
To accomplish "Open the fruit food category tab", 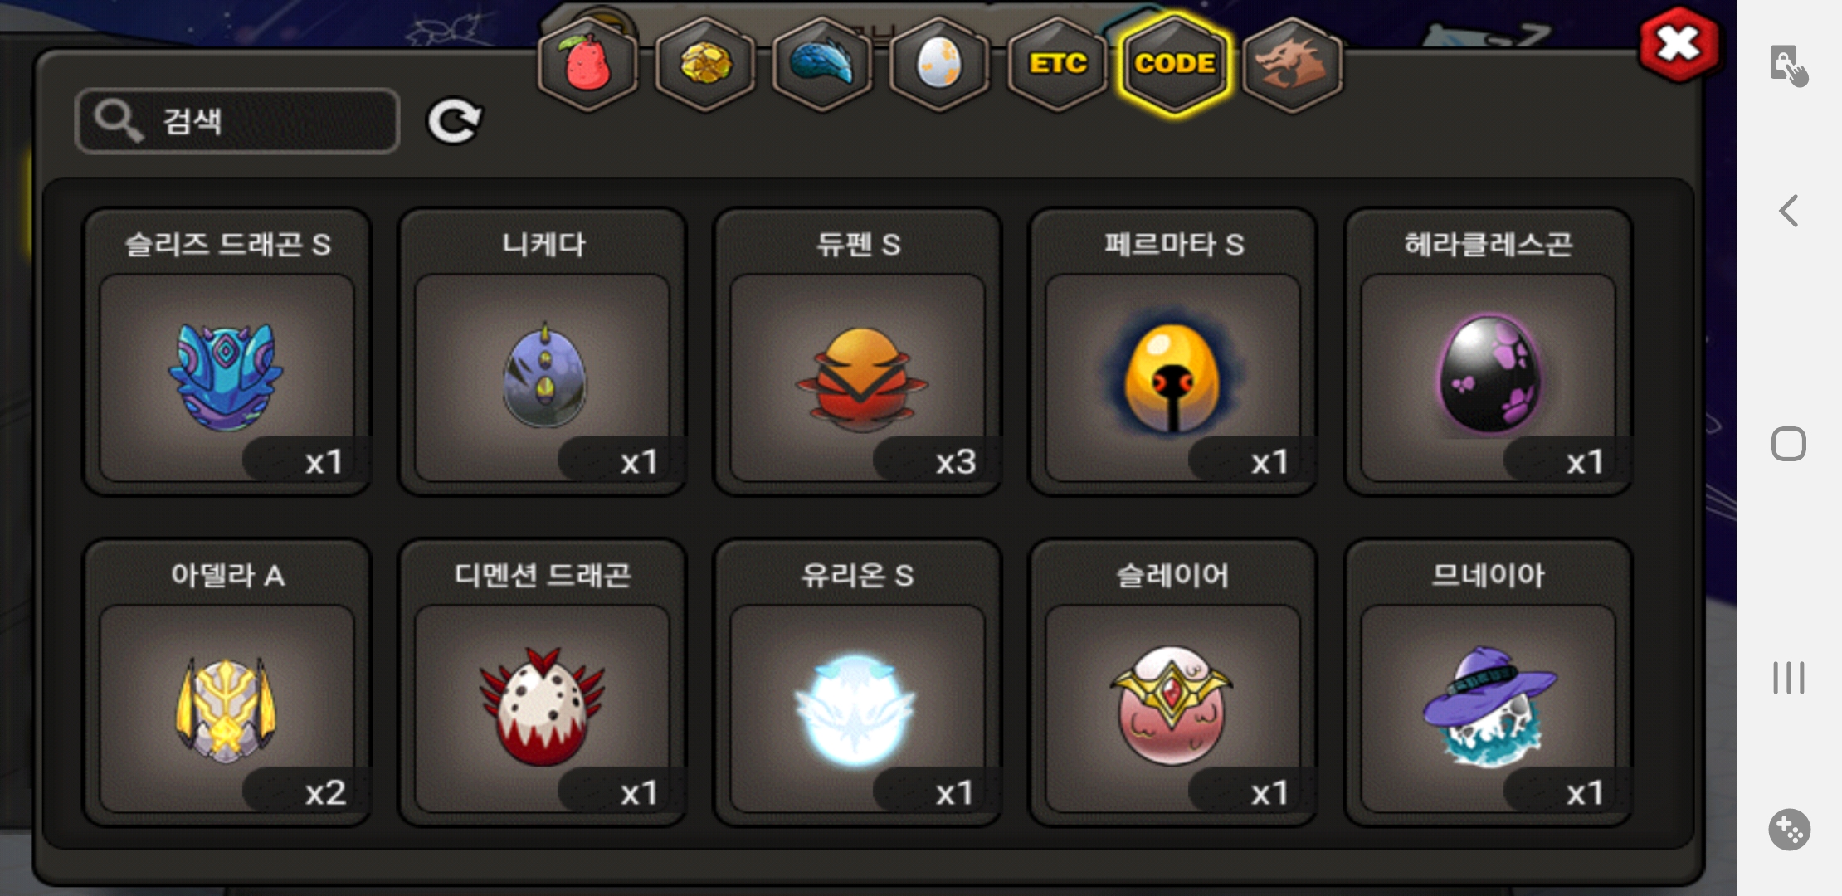I will coord(587,64).
